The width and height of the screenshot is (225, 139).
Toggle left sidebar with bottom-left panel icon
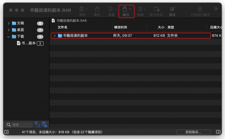tap(6, 132)
